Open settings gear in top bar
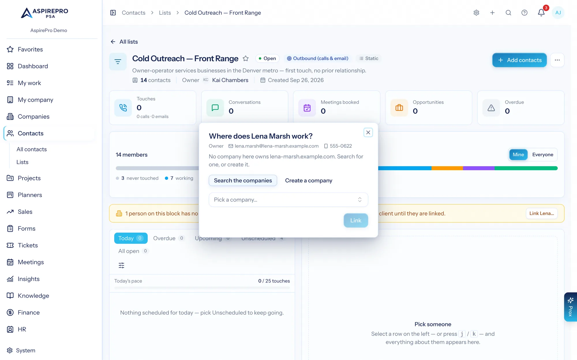577x360 pixels. coord(476,13)
